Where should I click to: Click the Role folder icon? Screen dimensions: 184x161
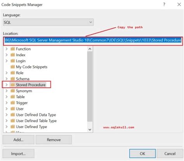[x=12, y=73]
